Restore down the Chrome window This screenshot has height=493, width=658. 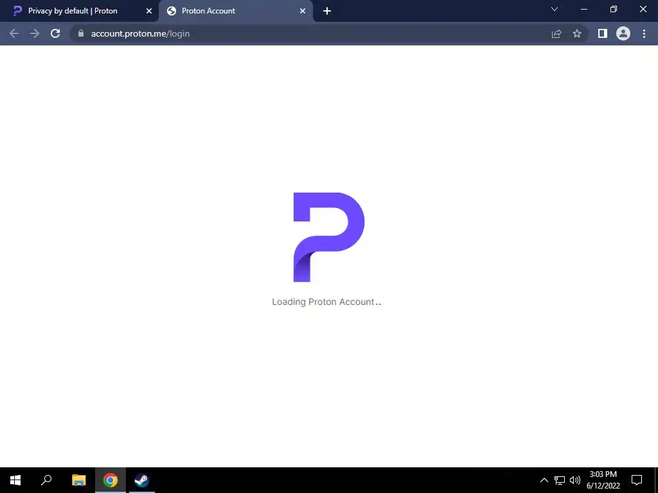pos(614,9)
